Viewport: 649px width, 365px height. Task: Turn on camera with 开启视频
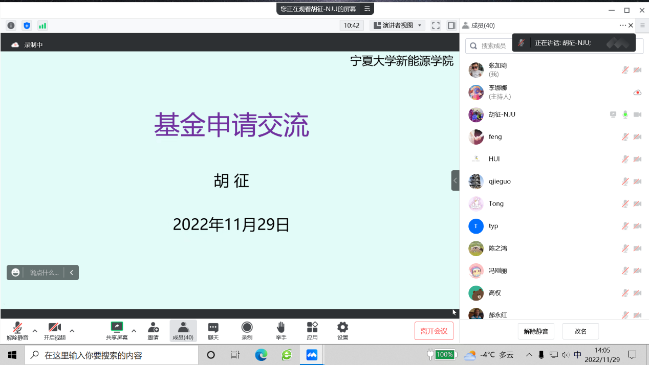54,331
